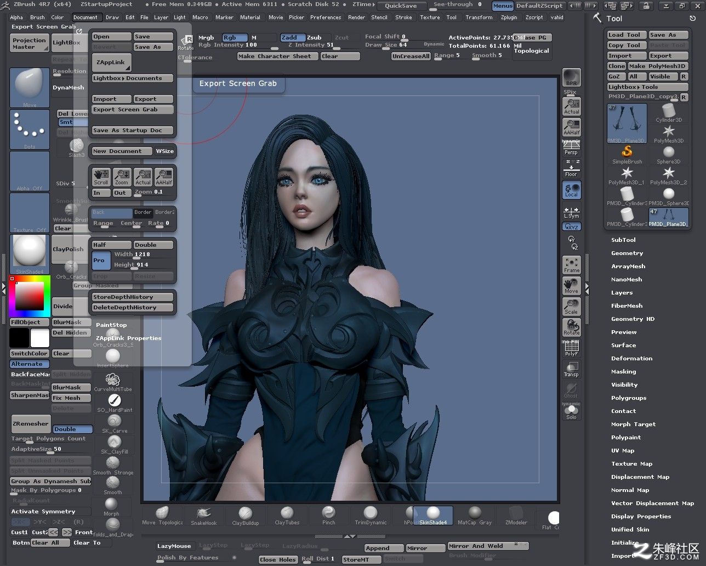Expand the Geometry section
Image resolution: width=706 pixels, height=566 pixels.
tap(627, 253)
